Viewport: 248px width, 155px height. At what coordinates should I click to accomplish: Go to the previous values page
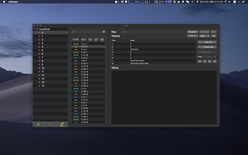pyautogui.click(x=205, y=61)
